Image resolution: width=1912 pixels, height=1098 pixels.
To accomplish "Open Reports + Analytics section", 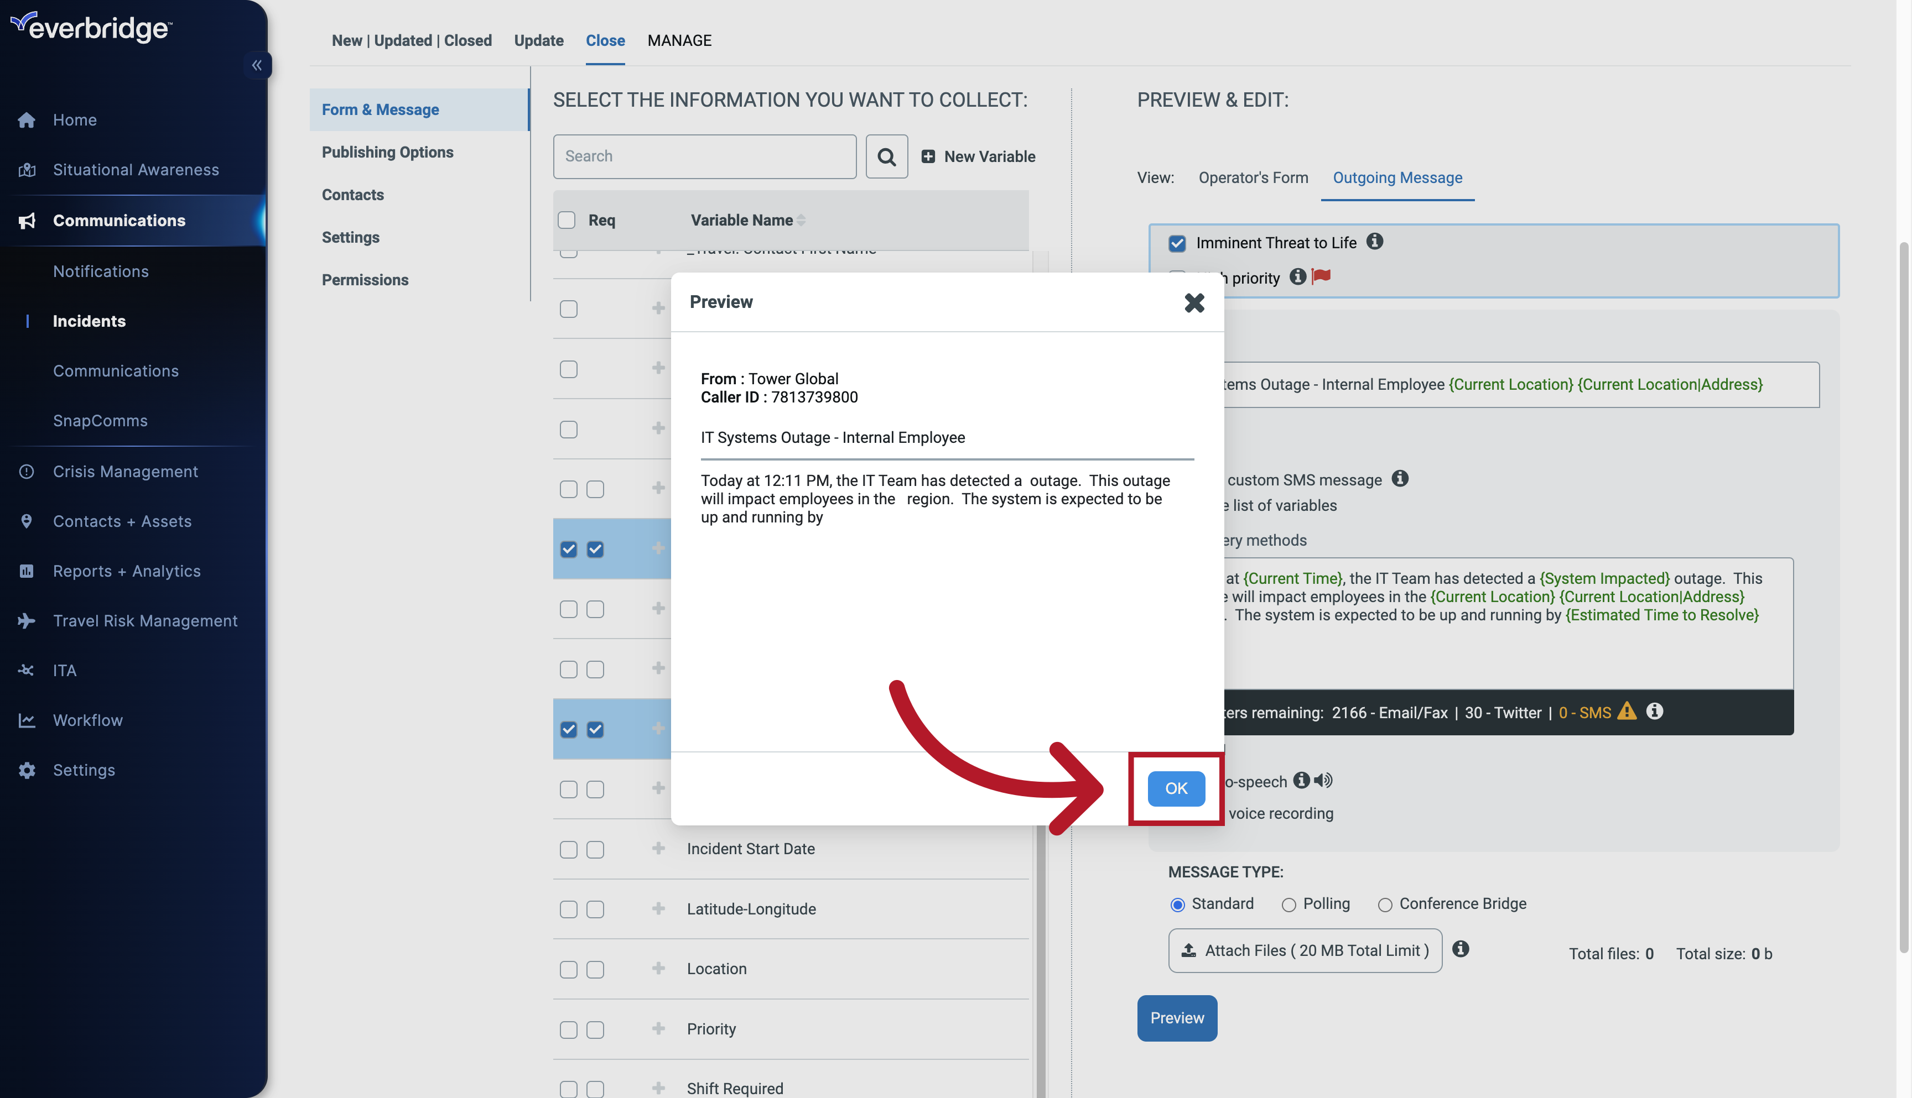I will coord(126,571).
